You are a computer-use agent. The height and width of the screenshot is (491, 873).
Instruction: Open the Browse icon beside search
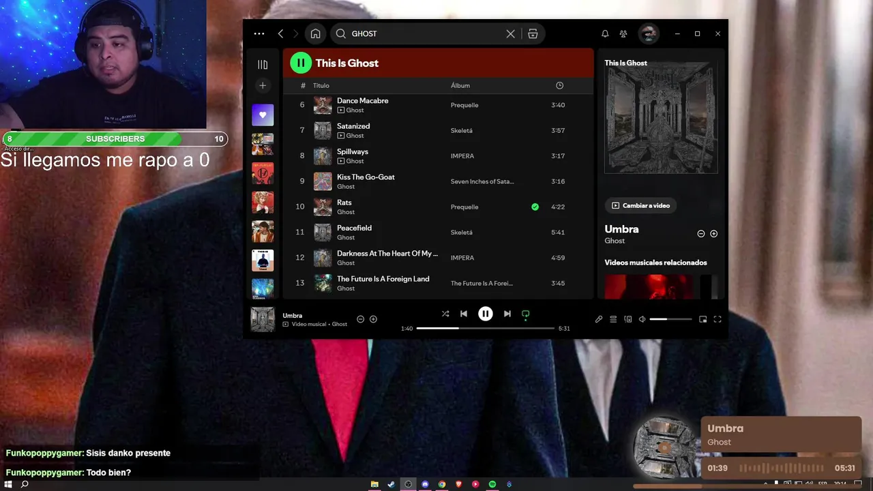coord(533,33)
